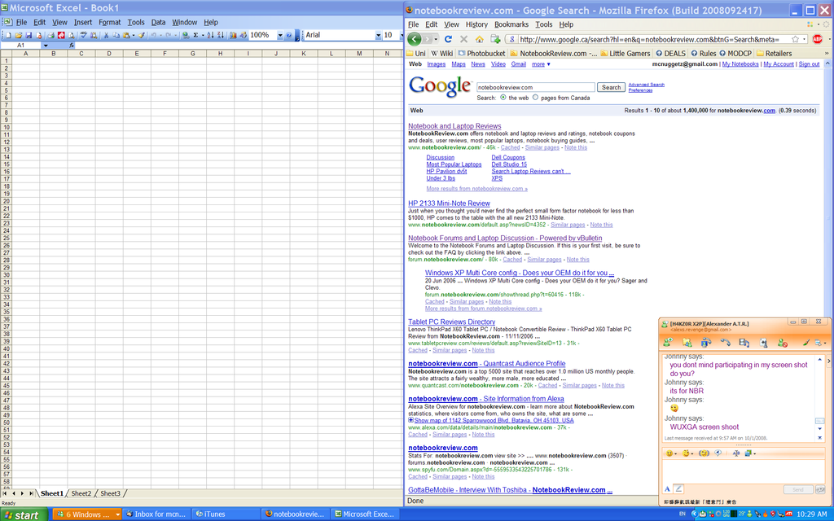Select 'pages from Canada' radio button

click(536, 98)
